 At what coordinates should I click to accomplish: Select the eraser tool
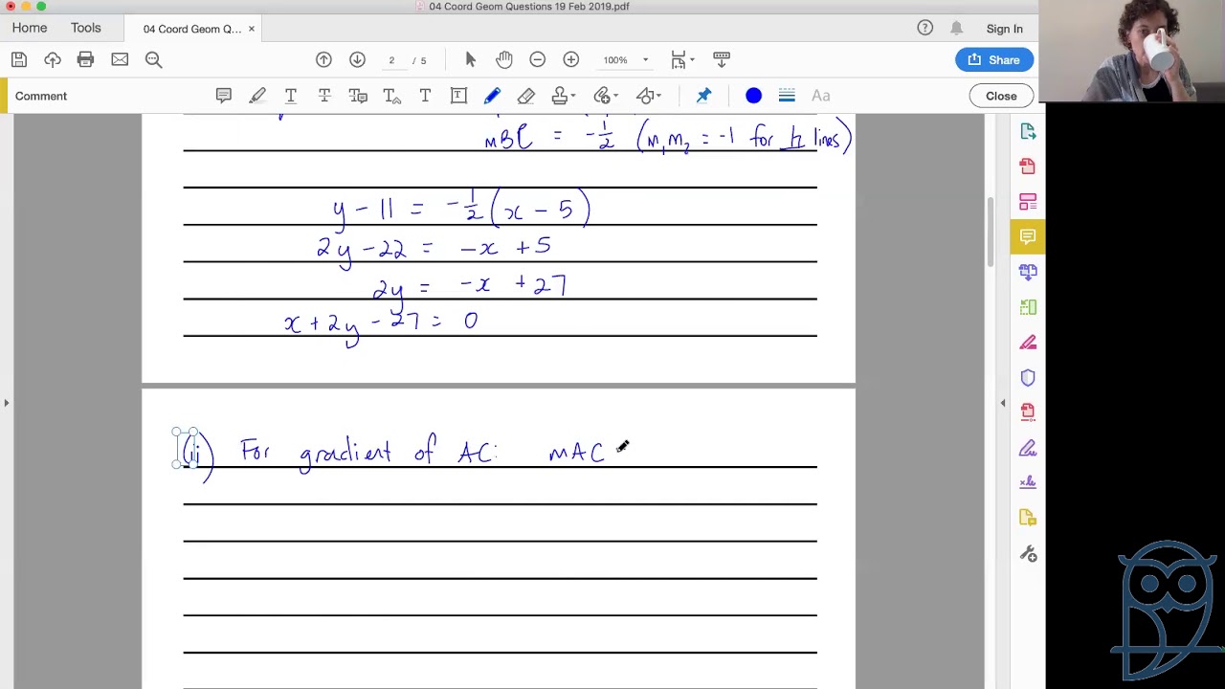point(525,96)
